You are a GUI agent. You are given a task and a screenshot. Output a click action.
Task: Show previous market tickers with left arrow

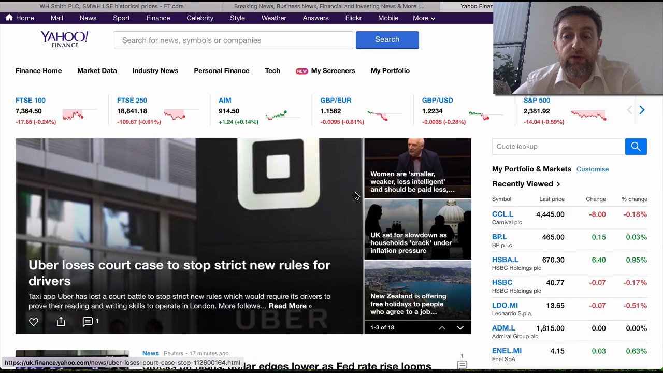point(629,110)
